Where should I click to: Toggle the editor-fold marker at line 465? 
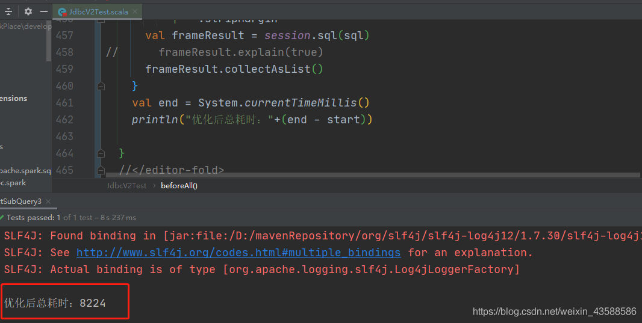tap(101, 170)
